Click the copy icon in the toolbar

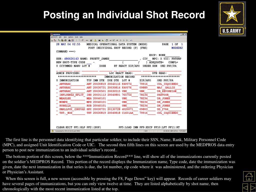coord(80,40)
